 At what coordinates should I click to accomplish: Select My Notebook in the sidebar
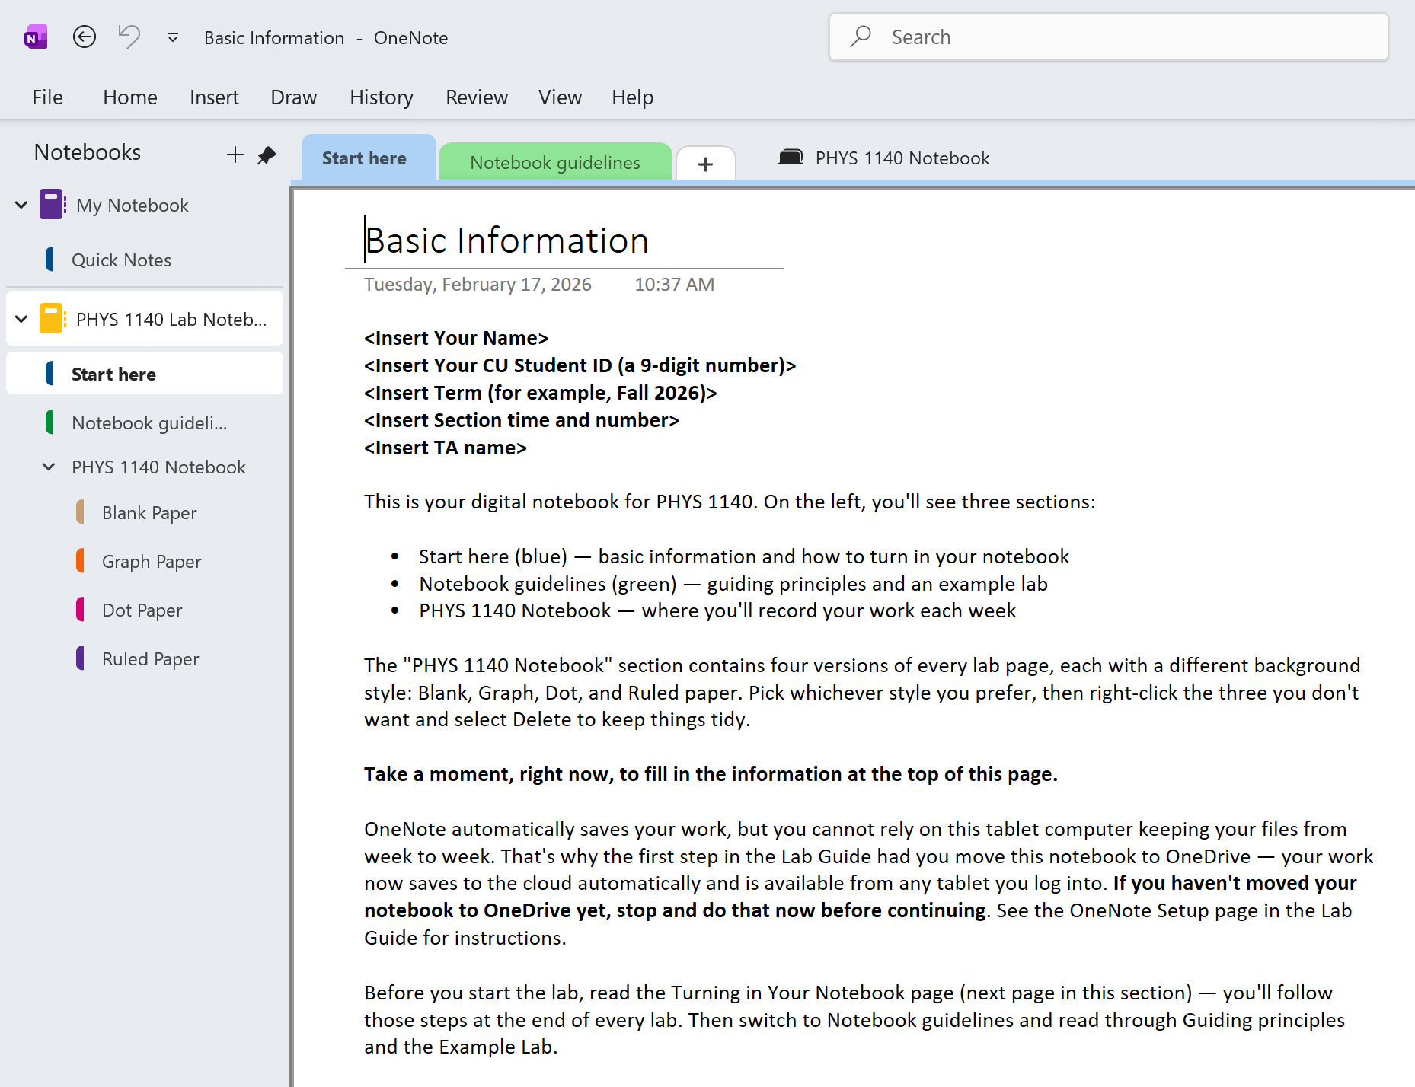point(133,205)
